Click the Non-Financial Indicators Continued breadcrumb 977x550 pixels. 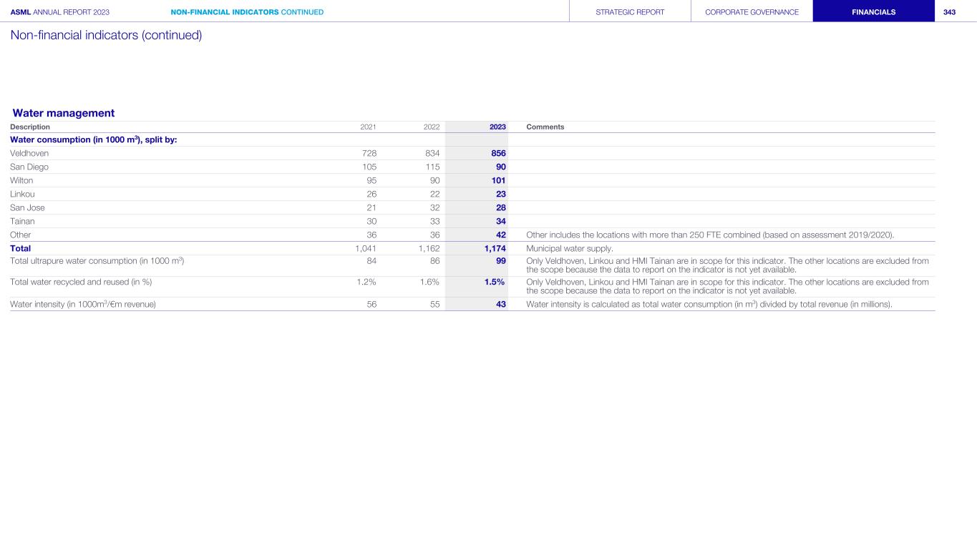[247, 12]
